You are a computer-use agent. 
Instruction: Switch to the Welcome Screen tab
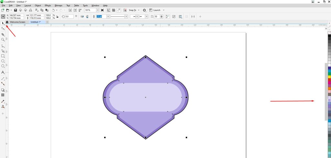[x=17, y=22]
